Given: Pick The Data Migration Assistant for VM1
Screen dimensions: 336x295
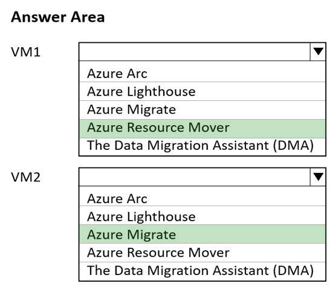Looking at the screenshot, I should (202, 146).
